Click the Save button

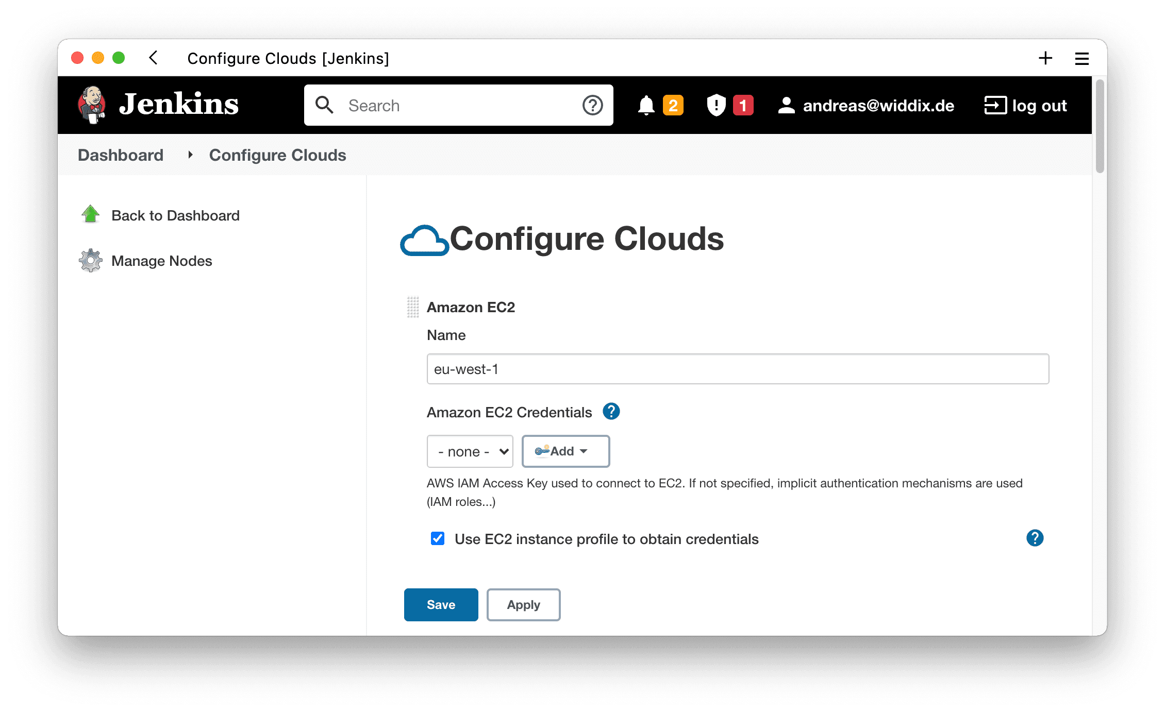click(441, 604)
